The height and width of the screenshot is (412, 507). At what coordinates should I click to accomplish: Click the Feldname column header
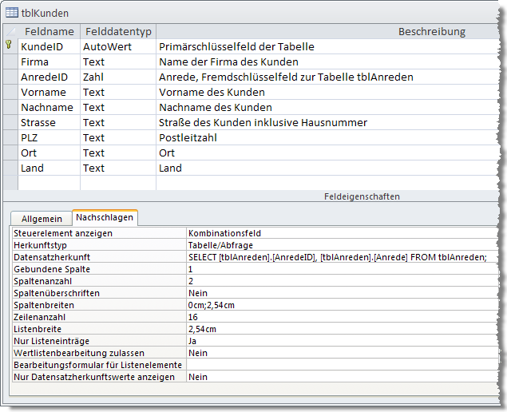[49, 31]
